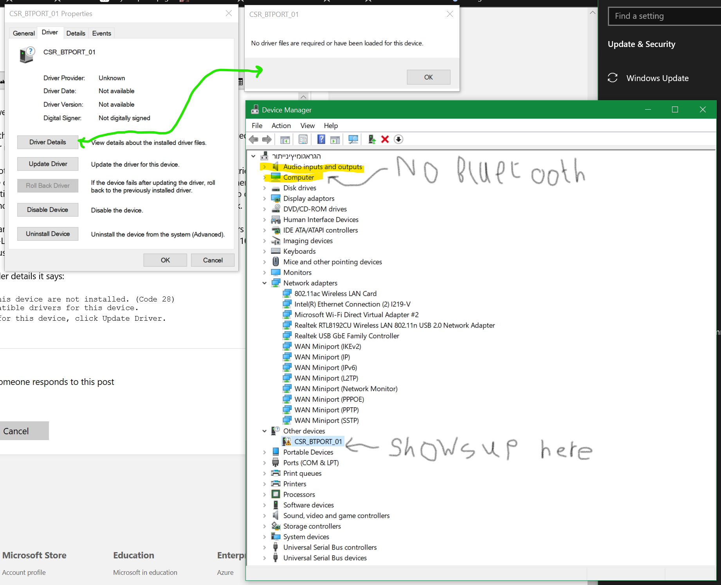Click the Update Driver button
721x585 pixels.
tap(48, 164)
